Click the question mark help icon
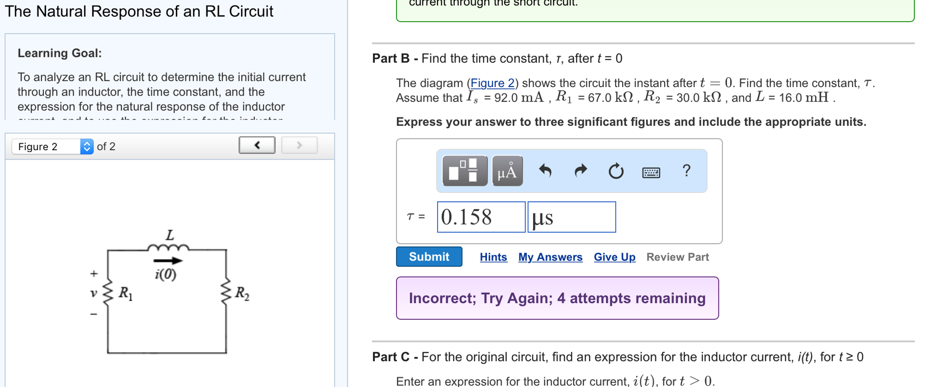Screen dimensions: 925x387 (686, 170)
